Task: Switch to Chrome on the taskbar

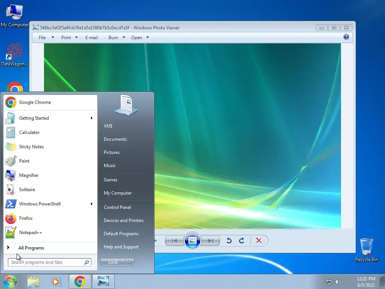Action: click(x=80, y=281)
